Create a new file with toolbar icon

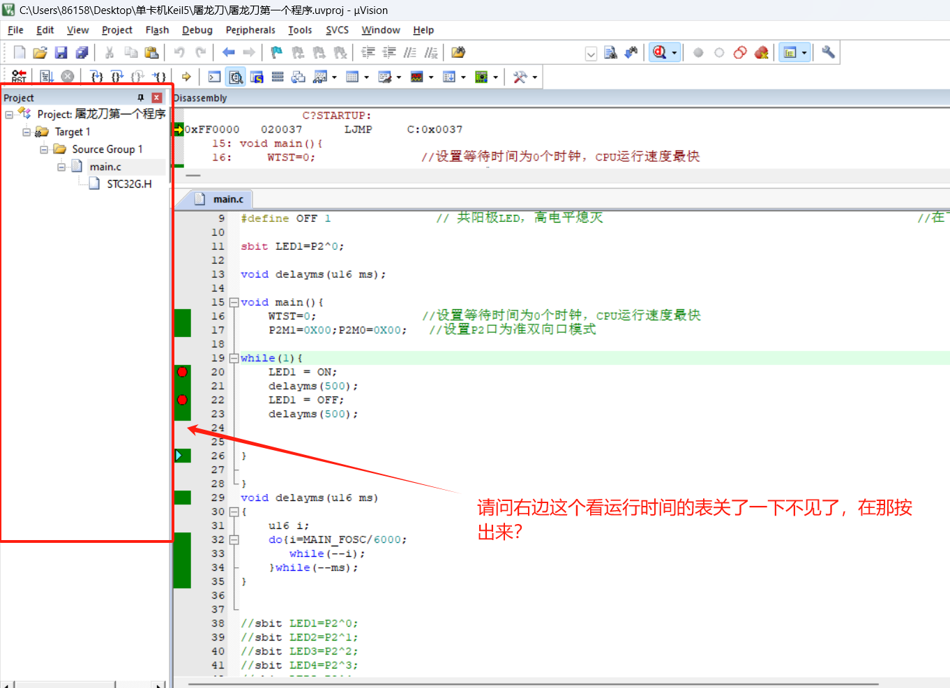(20, 52)
